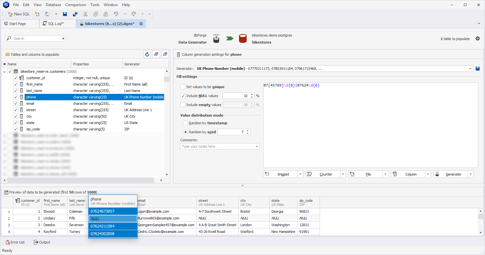Screen dimensions: 485x255
Task: Click the open file icon in toolbar
Action: pos(47,14)
